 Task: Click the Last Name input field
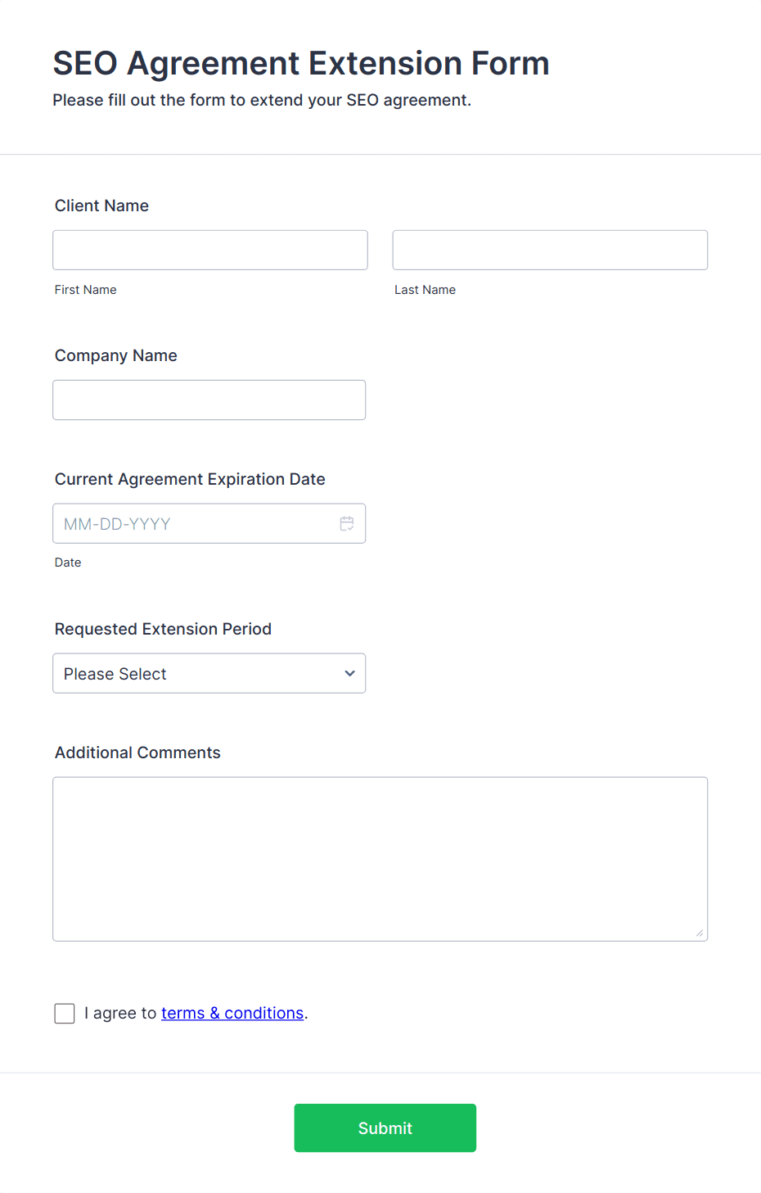550,250
